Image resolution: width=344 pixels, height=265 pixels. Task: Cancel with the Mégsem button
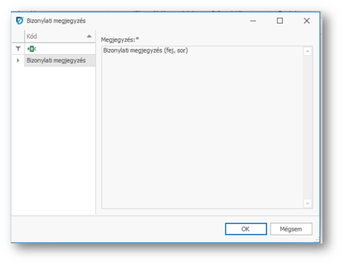point(291,229)
